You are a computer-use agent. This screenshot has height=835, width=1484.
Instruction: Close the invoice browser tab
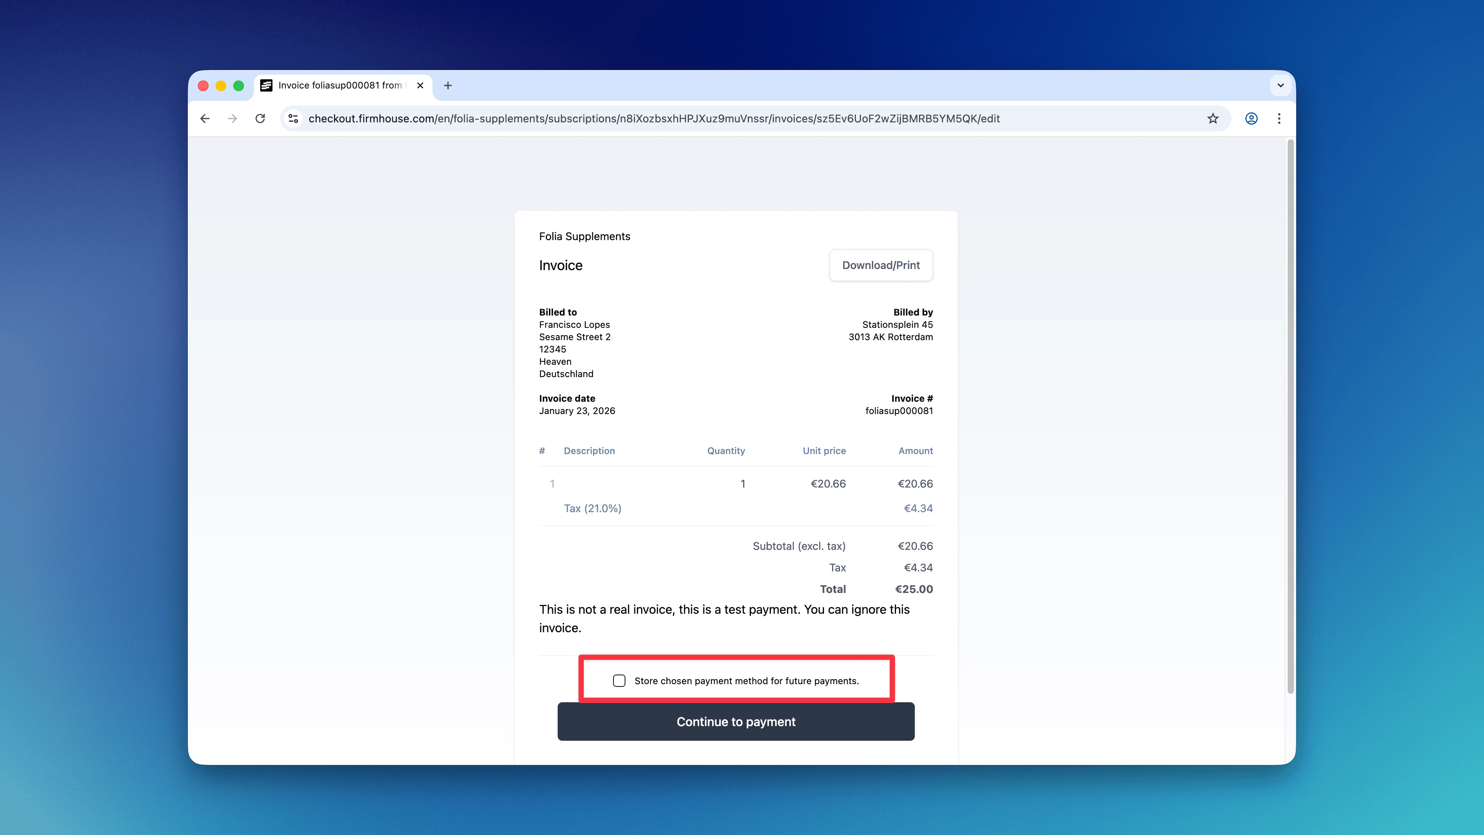[420, 85]
